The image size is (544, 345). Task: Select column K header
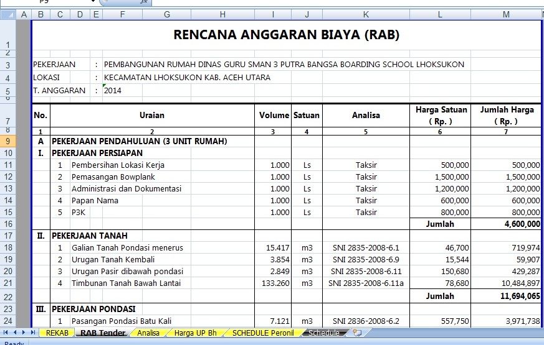pyautogui.click(x=366, y=14)
